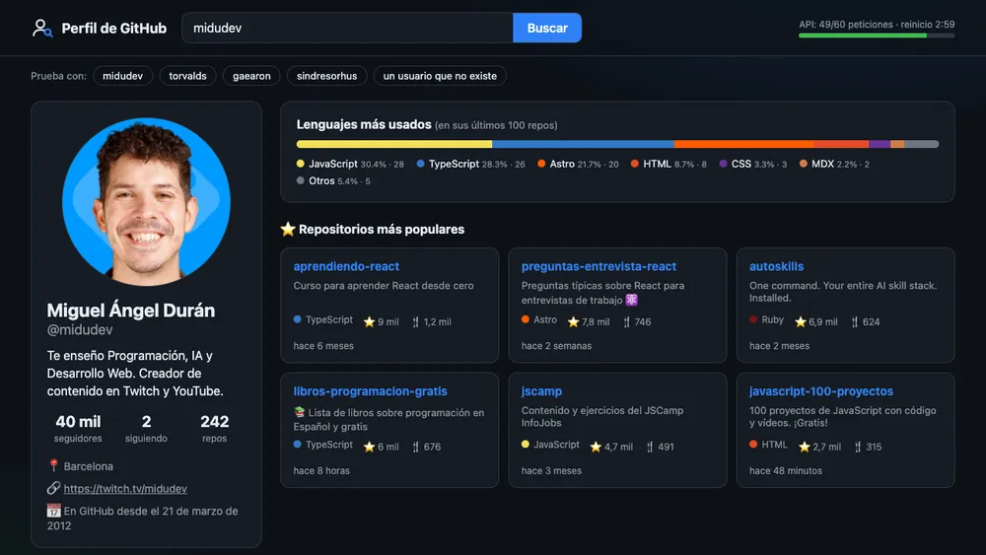Try the 'un usuario que no existe' chip
The height and width of the screenshot is (555, 986).
point(440,76)
